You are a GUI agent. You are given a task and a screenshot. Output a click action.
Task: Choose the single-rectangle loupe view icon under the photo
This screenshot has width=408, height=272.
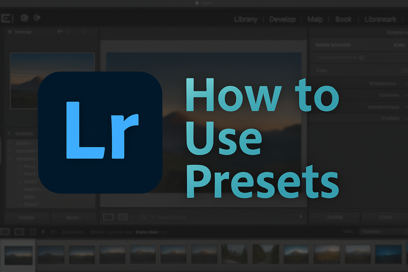[x=108, y=217]
